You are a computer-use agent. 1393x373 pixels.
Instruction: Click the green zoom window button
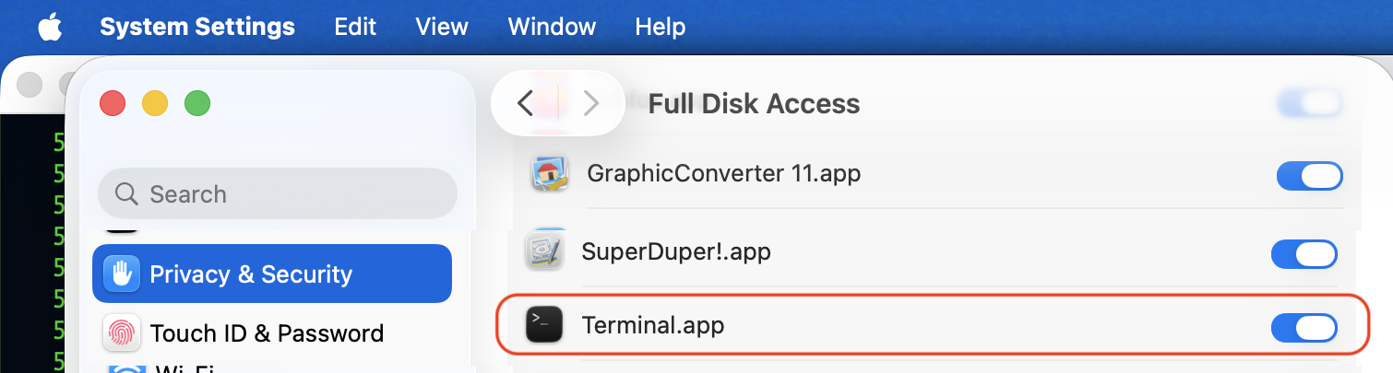click(197, 103)
